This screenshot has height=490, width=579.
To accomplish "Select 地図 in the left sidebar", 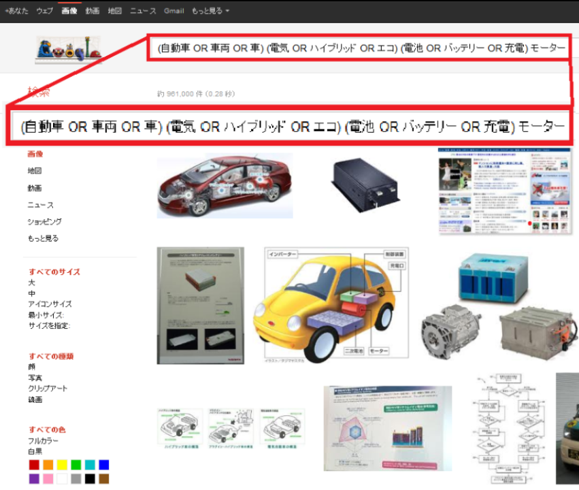I will 35,171.
